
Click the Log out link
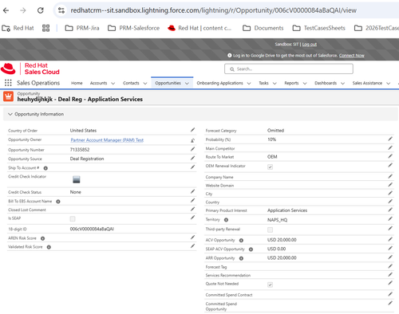pos(310,45)
